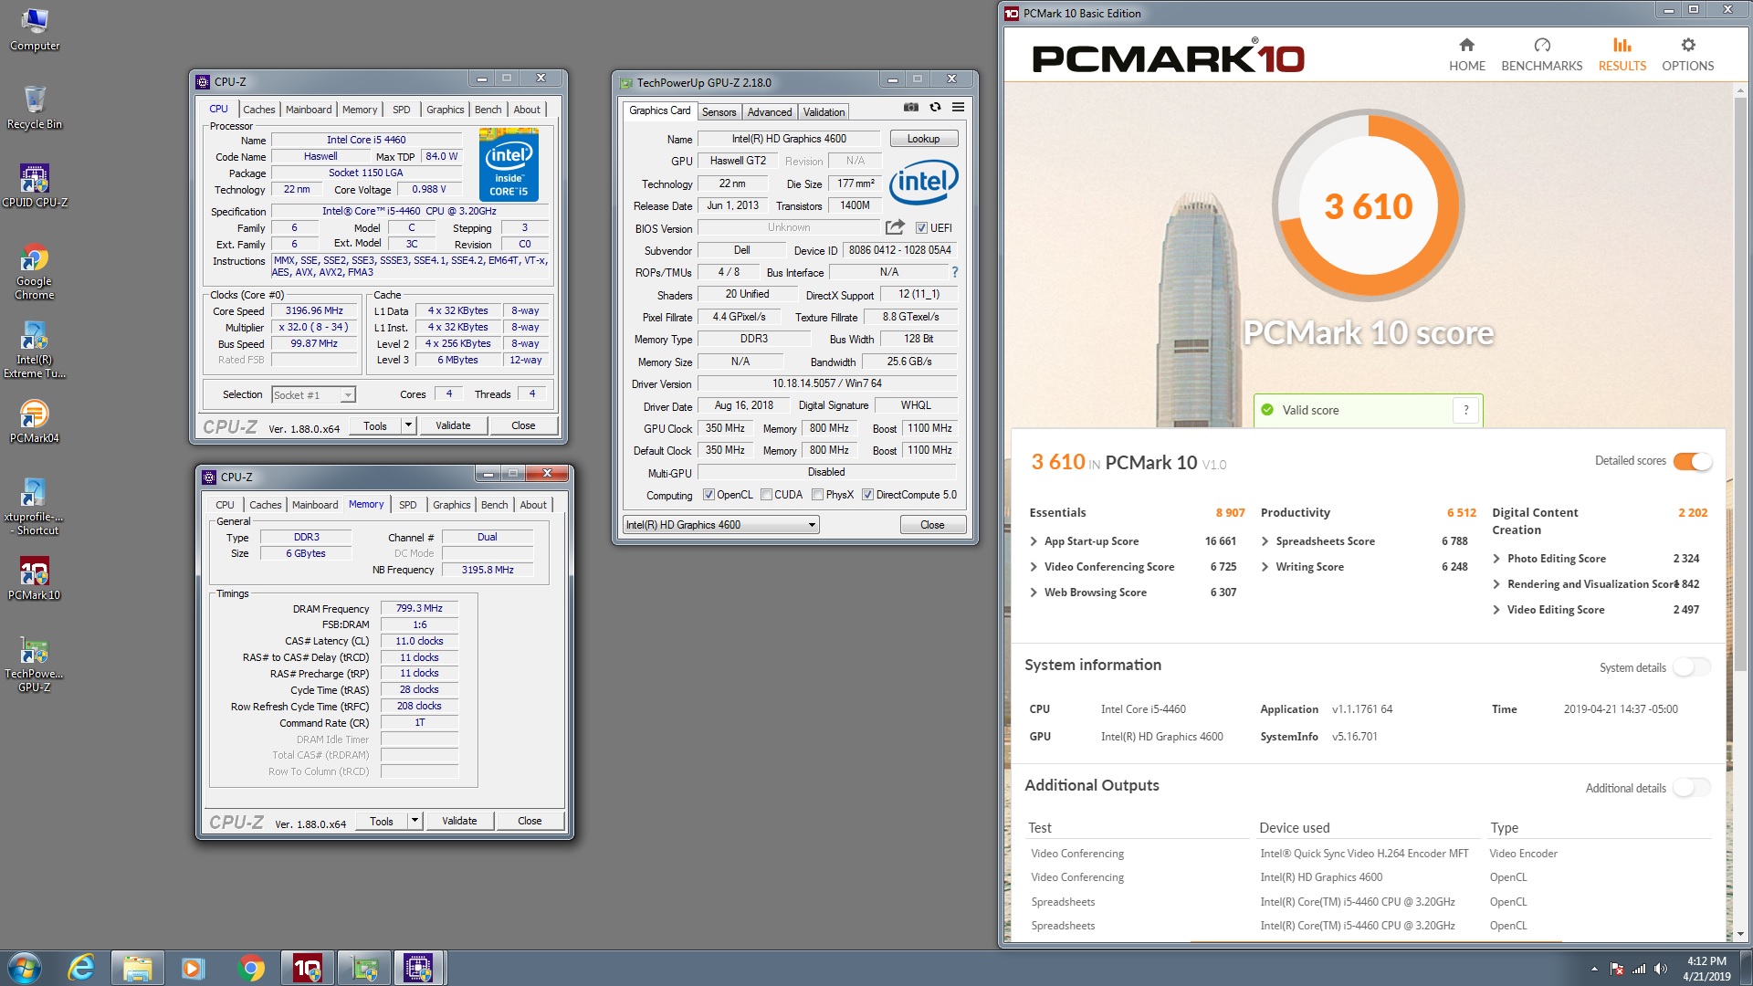Enable Additional details switch
1753x986 pixels.
point(1692,788)
